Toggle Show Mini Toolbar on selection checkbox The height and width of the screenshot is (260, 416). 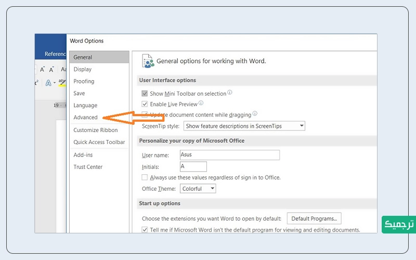coord(145,94)
